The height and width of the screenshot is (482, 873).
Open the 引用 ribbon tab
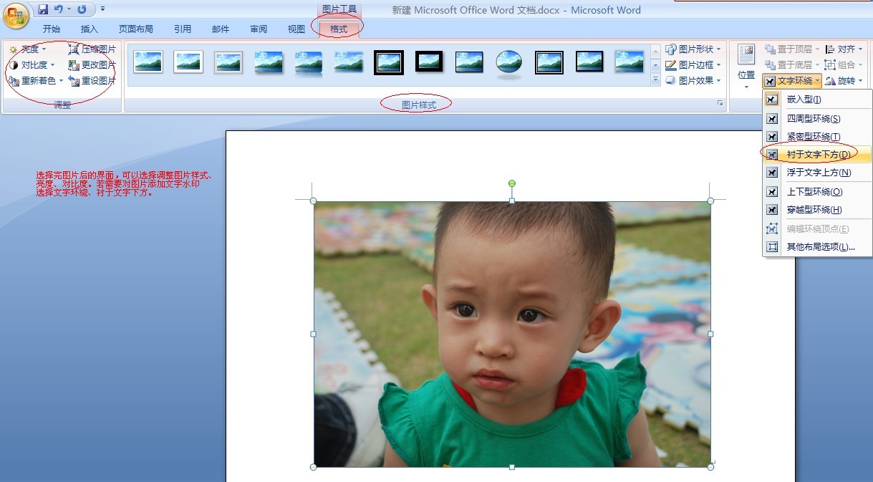[x=183, y=29]
